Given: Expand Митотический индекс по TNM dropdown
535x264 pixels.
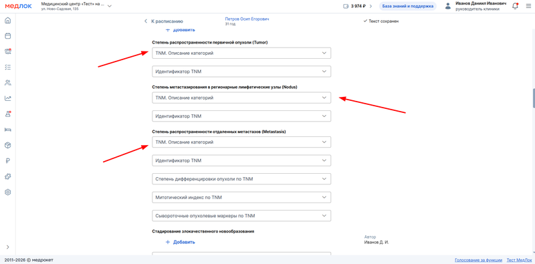Looking at the screenshot, I should [x=241, y=197].
